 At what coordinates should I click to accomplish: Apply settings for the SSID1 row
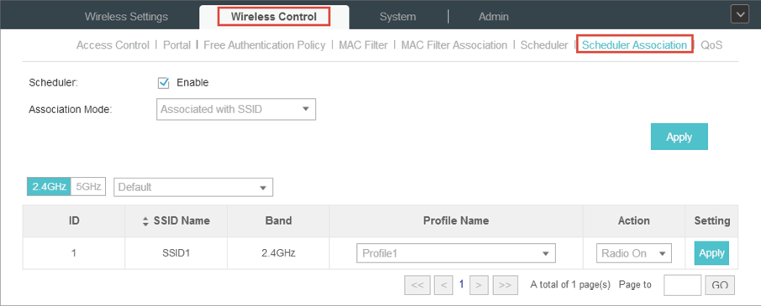tap(711, 252)
